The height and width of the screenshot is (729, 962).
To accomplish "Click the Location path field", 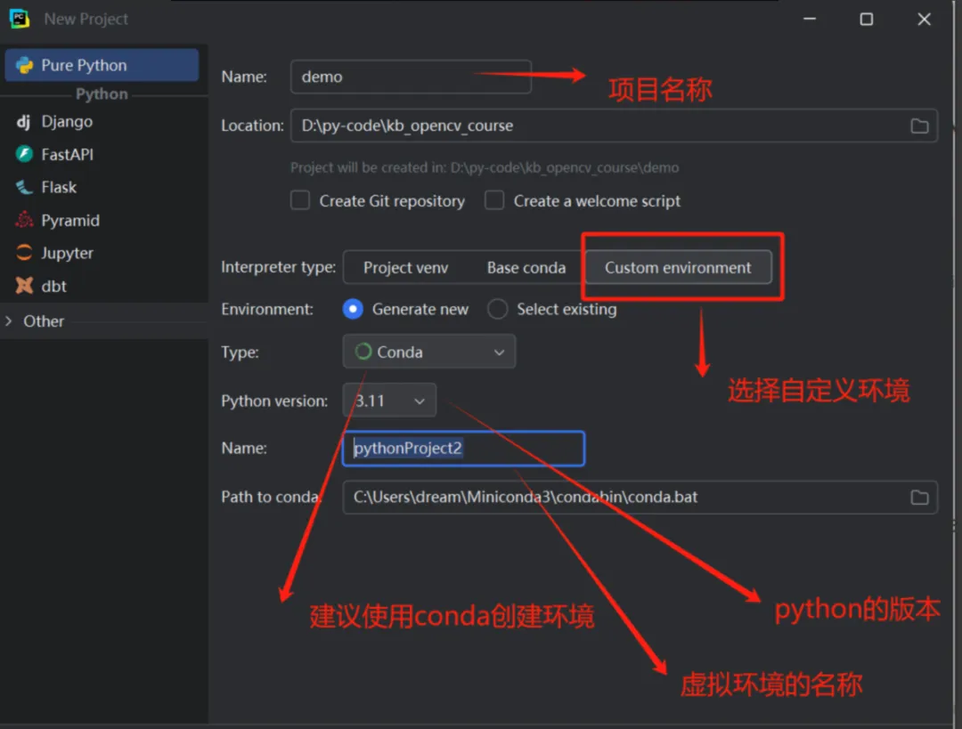I will pos(614,126).
